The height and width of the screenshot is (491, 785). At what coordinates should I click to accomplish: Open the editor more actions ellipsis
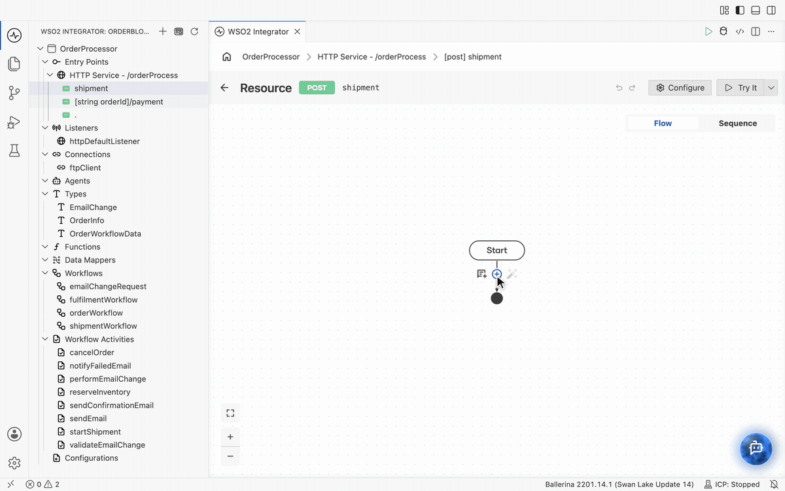(x=771, y=31)
